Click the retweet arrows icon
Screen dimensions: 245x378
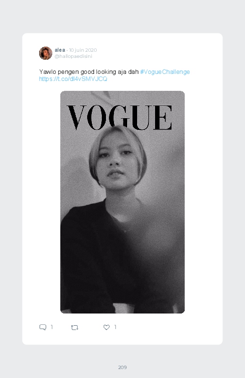coord(74,327)
